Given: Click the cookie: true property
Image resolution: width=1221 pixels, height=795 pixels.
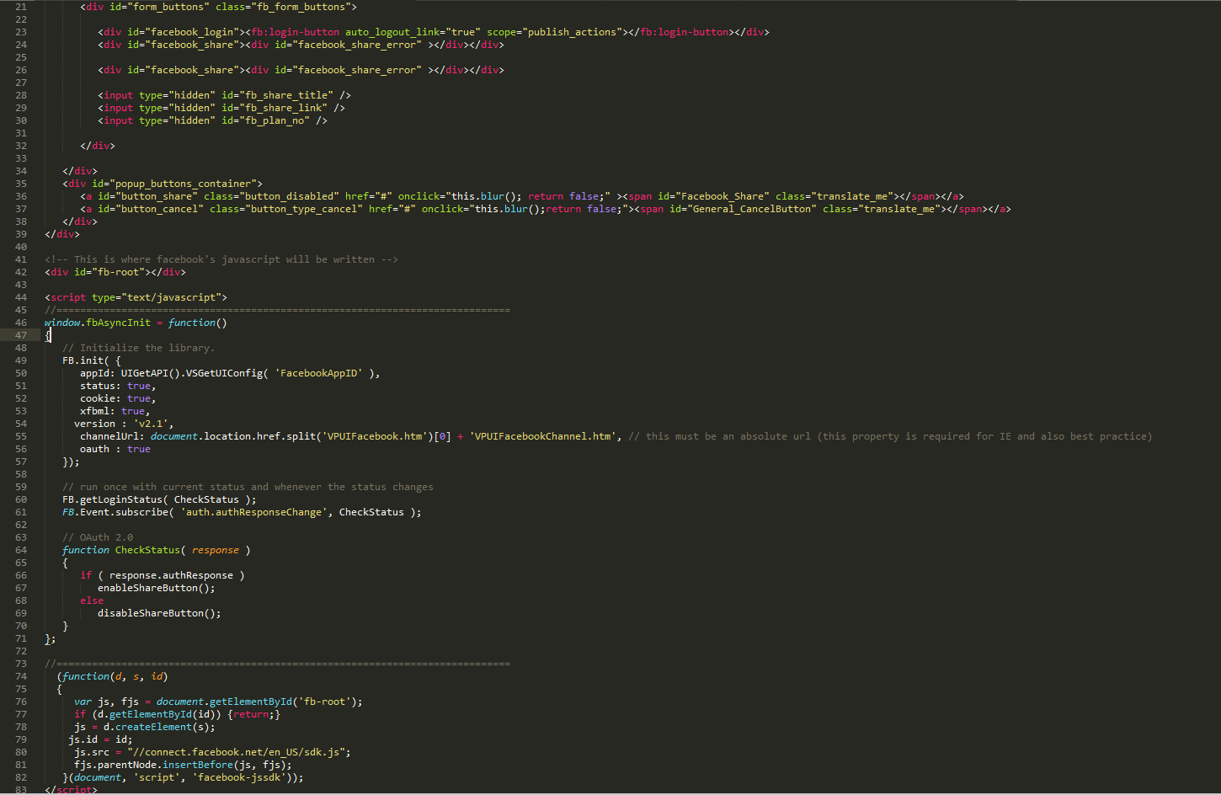Looking at the screenshot, I should point(118,398).
